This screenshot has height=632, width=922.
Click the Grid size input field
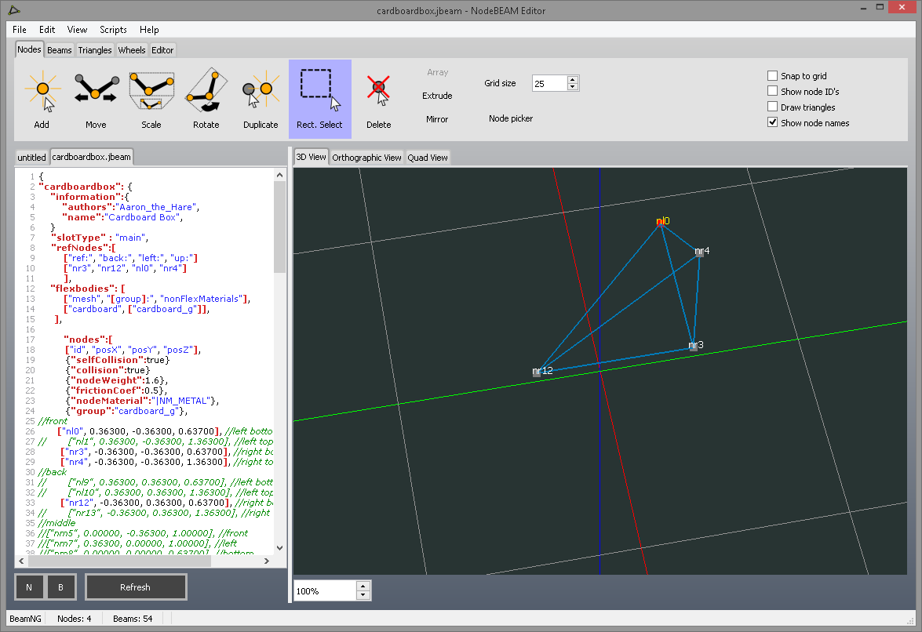(548, 83)
